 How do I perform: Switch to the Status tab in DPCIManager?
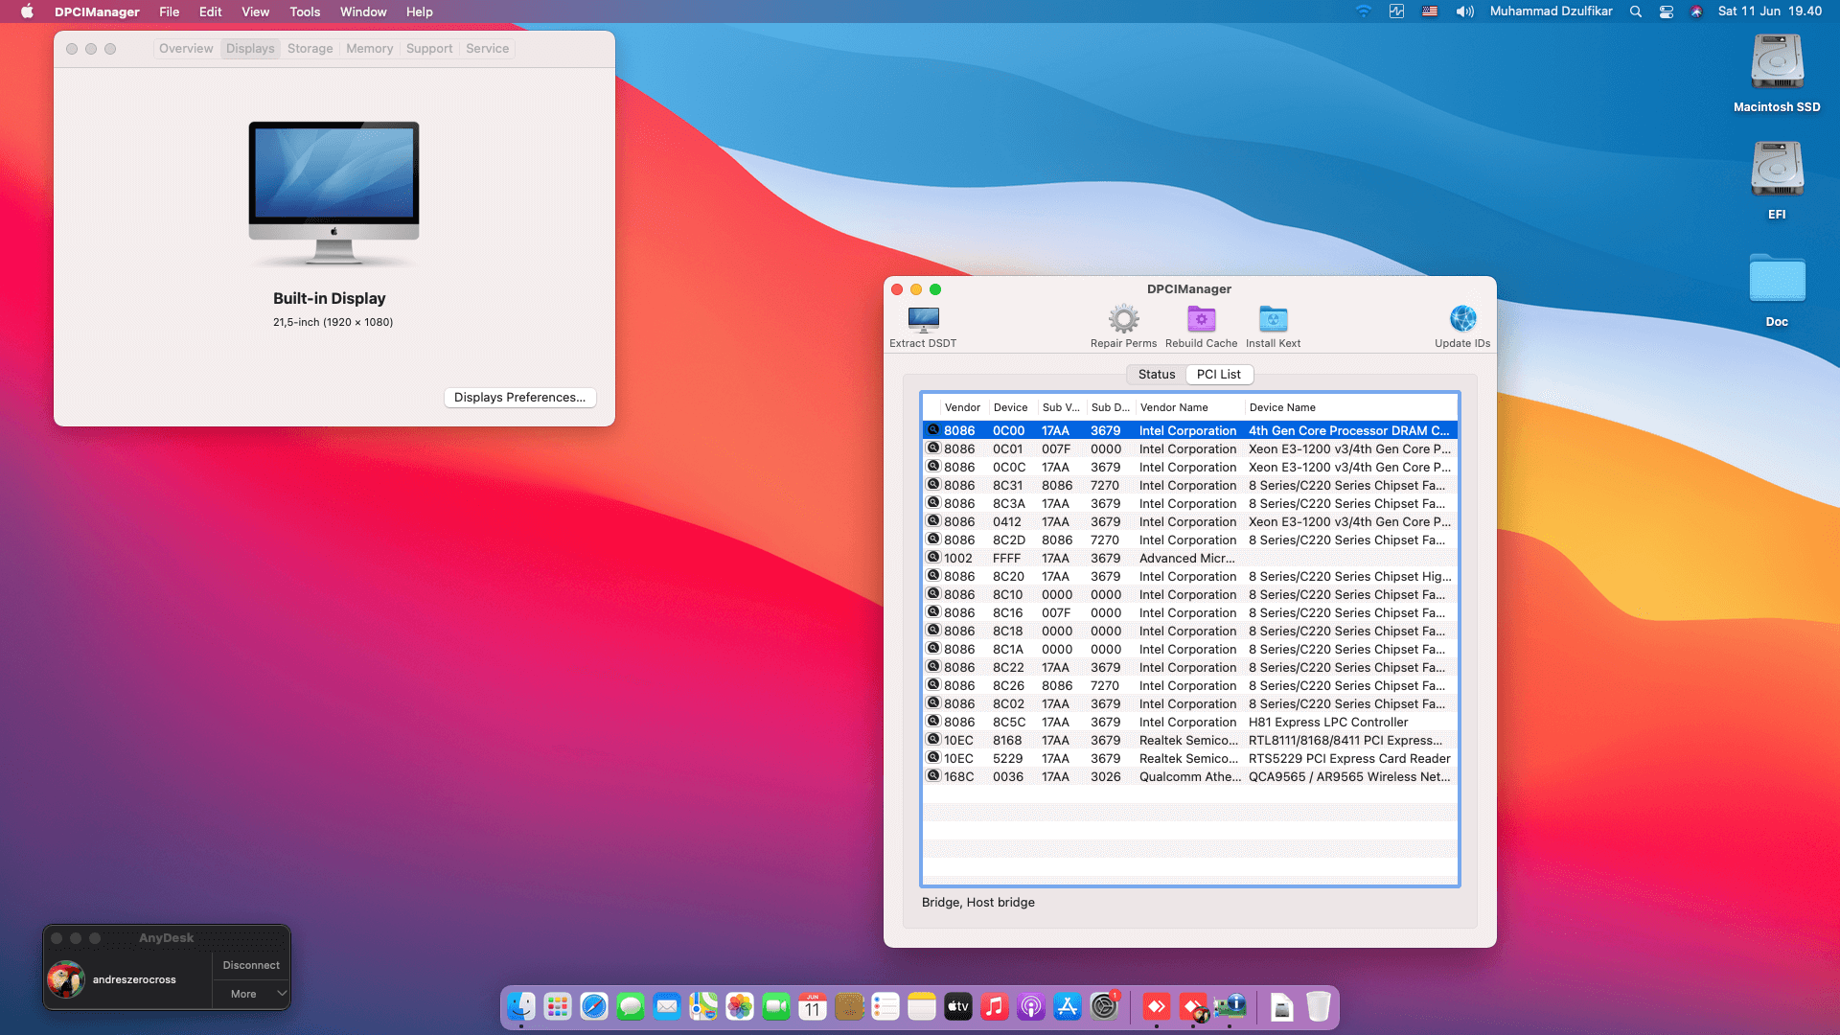click(x=1156, y=375)
